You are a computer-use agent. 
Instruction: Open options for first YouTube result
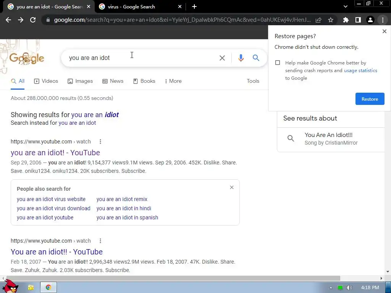click(x=100, y=142)
